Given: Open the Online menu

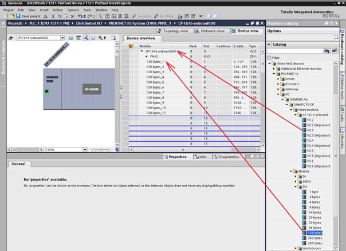Looking at the screenshot, I should 57,10.
